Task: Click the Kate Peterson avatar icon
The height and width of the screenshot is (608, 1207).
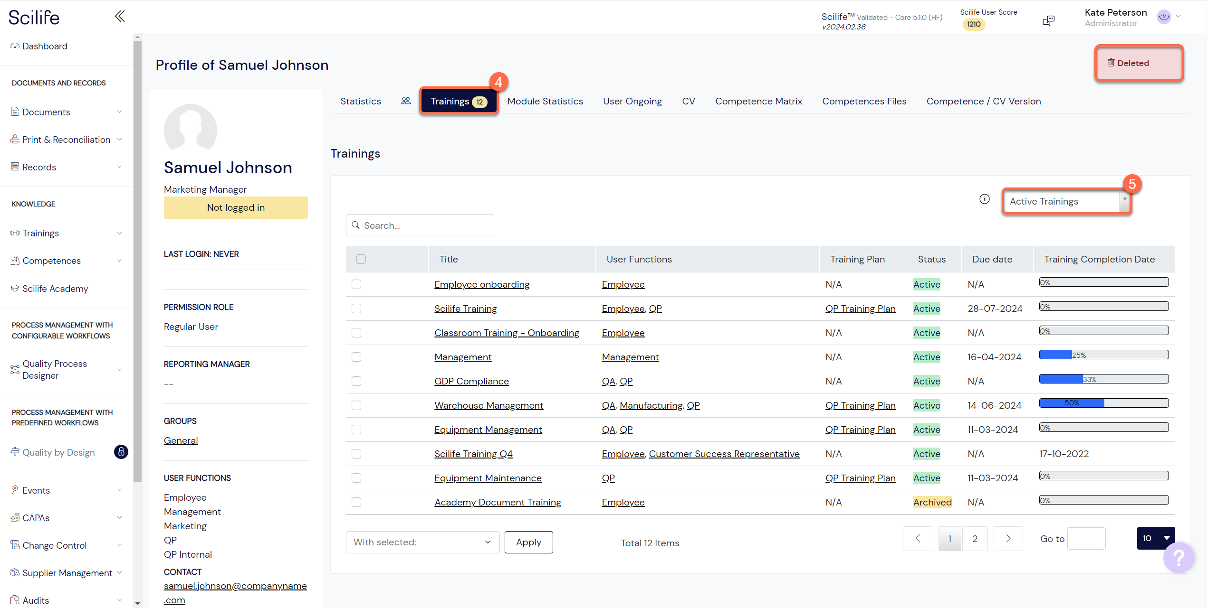Action: 1164,17
